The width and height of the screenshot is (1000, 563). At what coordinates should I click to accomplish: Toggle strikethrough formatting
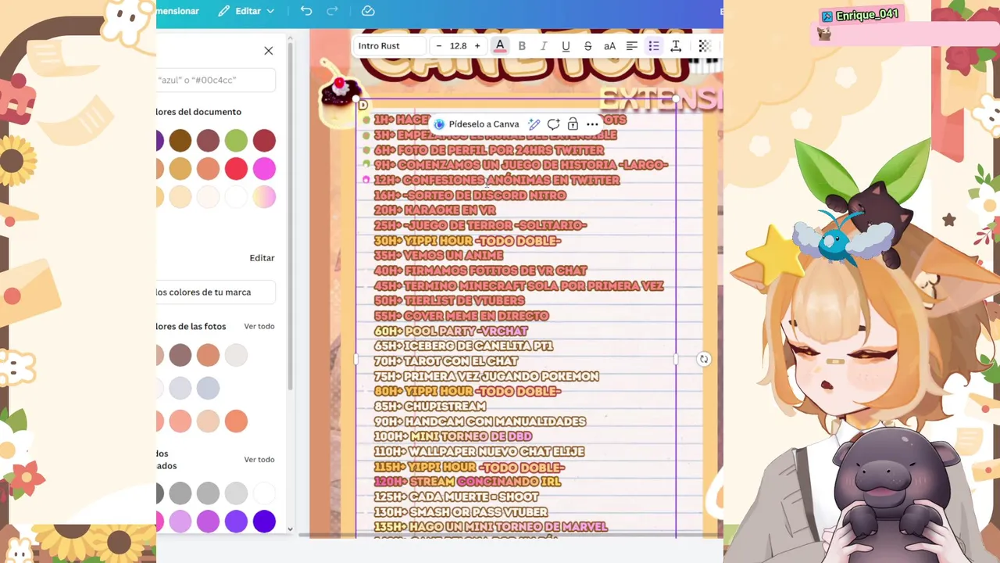[587, 46]
